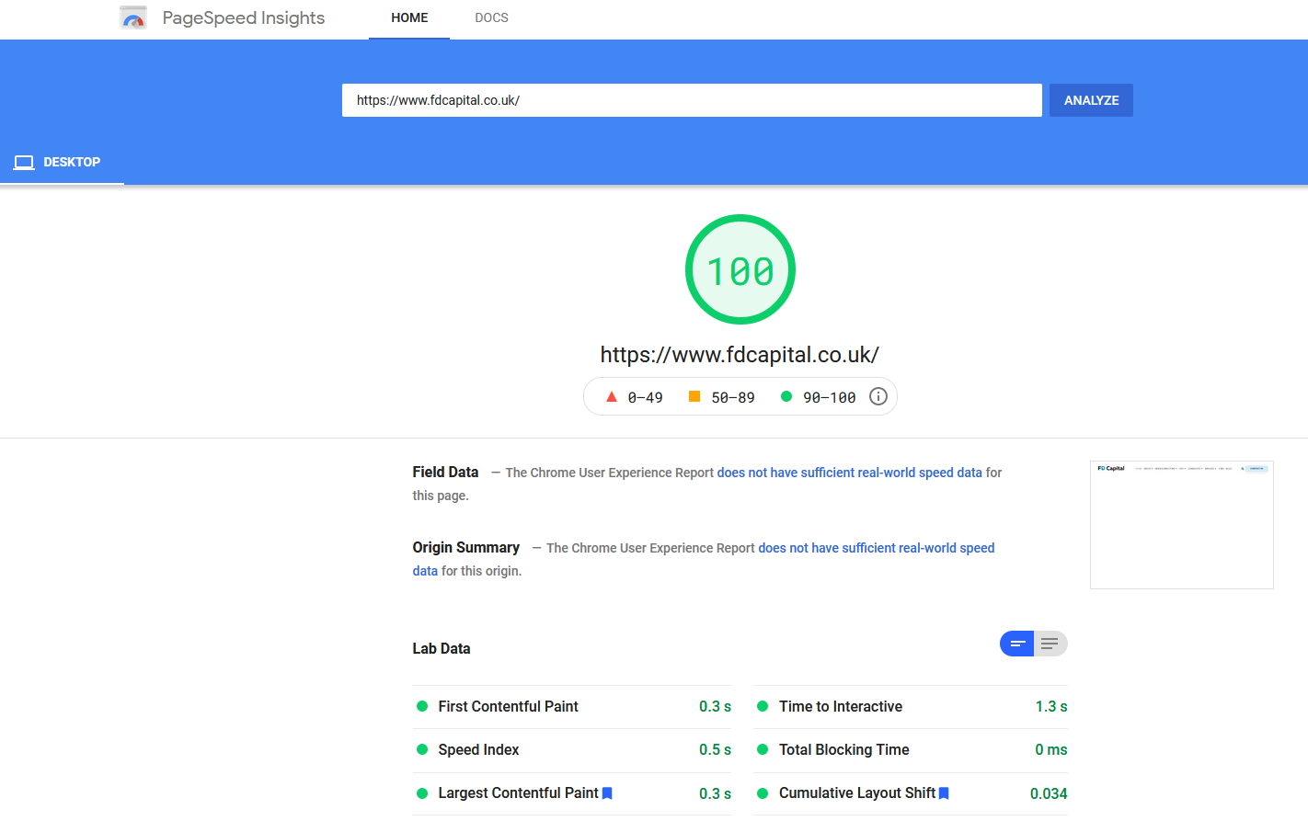Click the Field Data heading
Screen dimensions: 1308x821
pos(446,472)
